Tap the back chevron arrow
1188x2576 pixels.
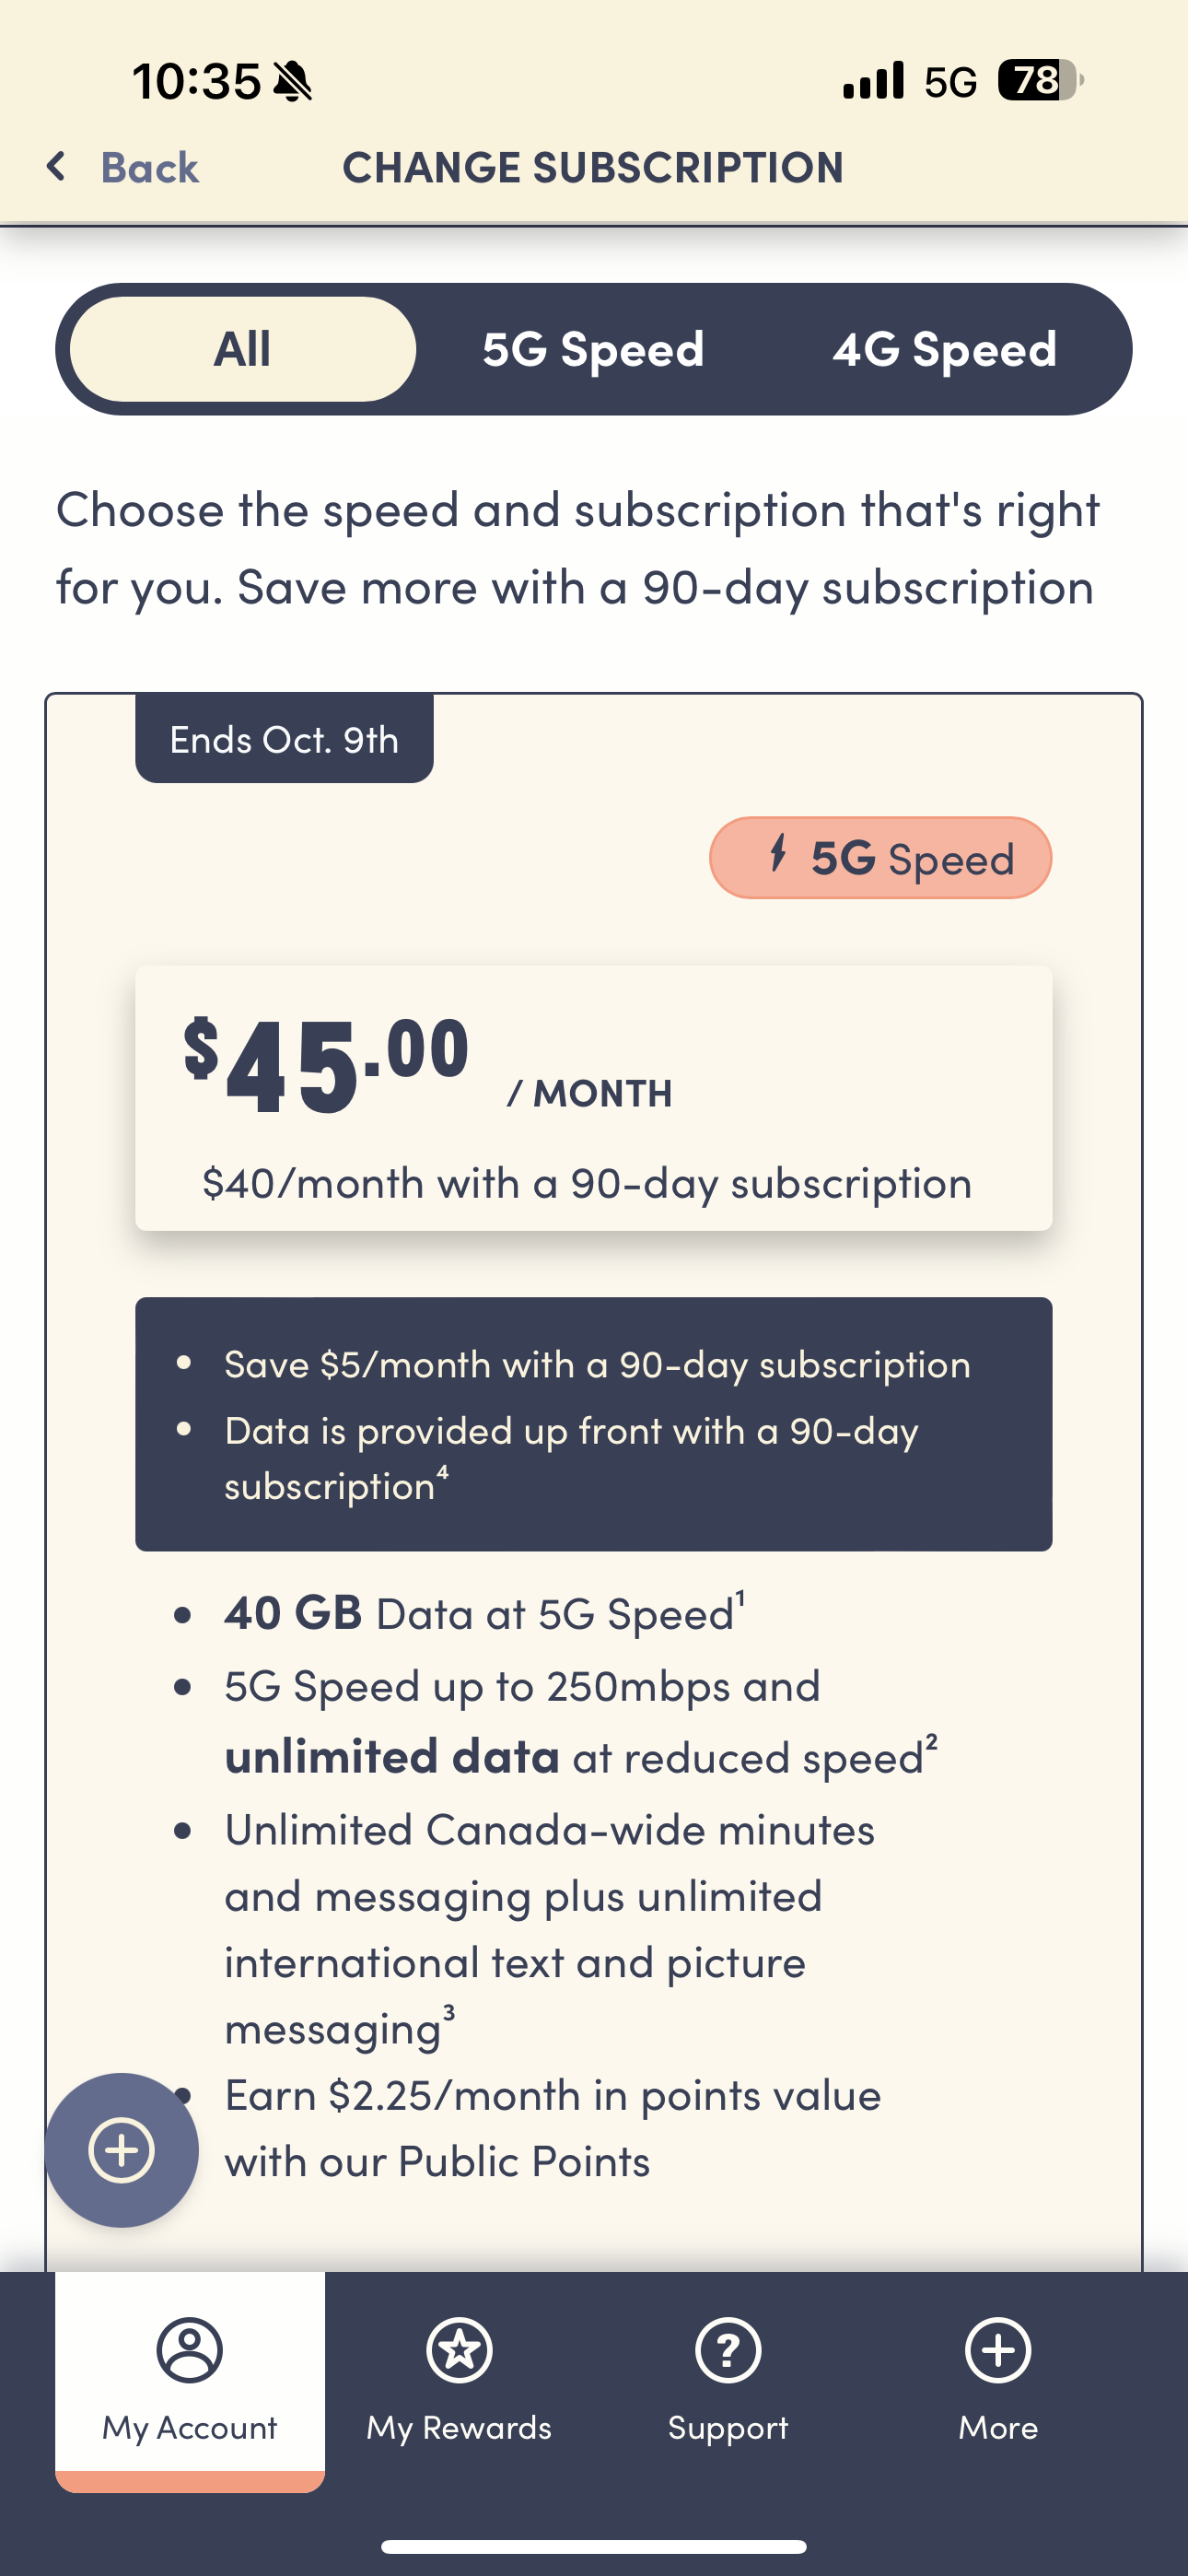click(x=56, y=166)
